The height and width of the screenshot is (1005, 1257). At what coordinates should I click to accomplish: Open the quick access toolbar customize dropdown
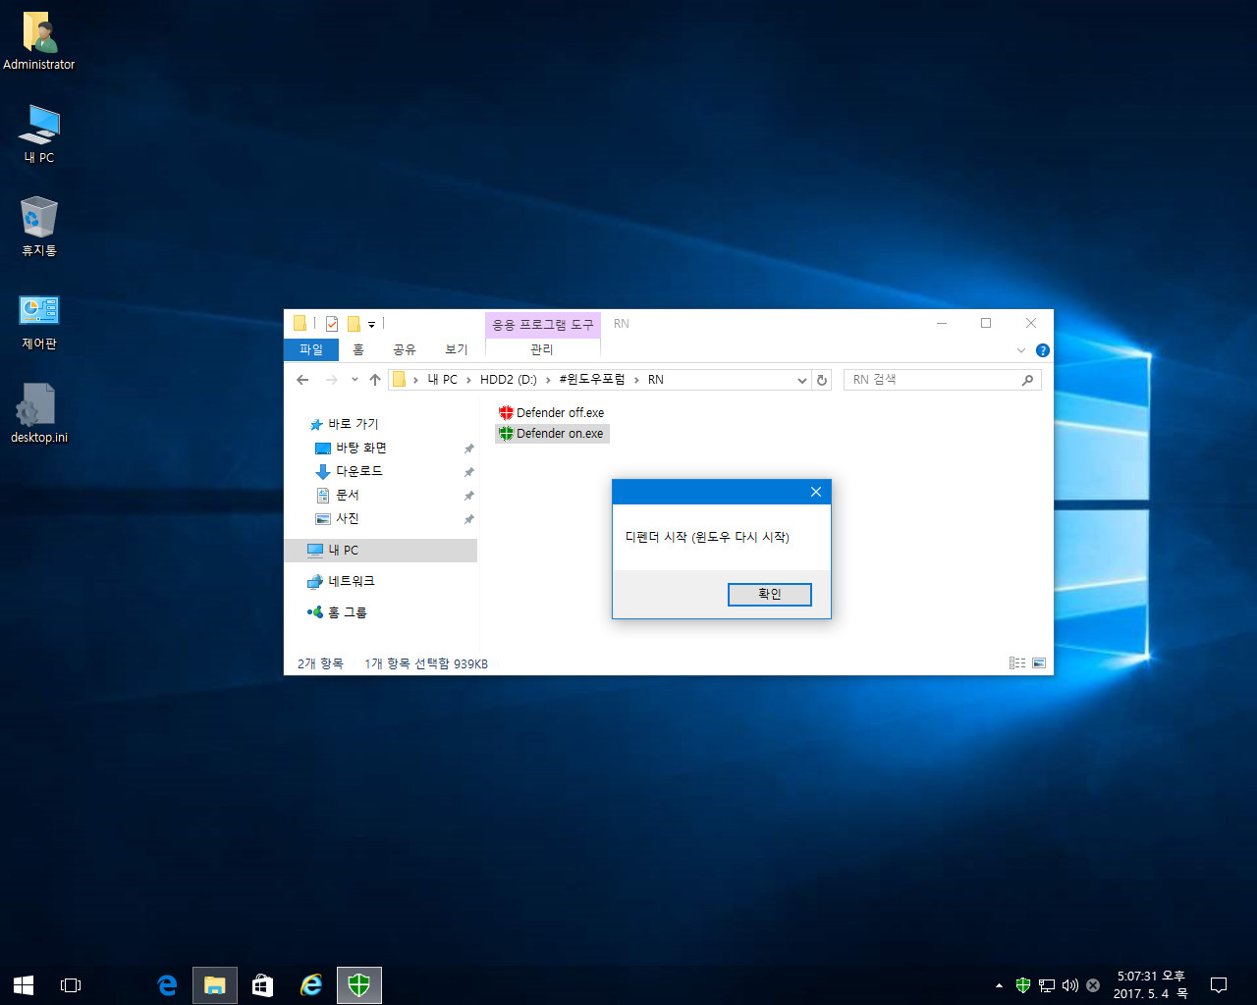click(372, 325)
